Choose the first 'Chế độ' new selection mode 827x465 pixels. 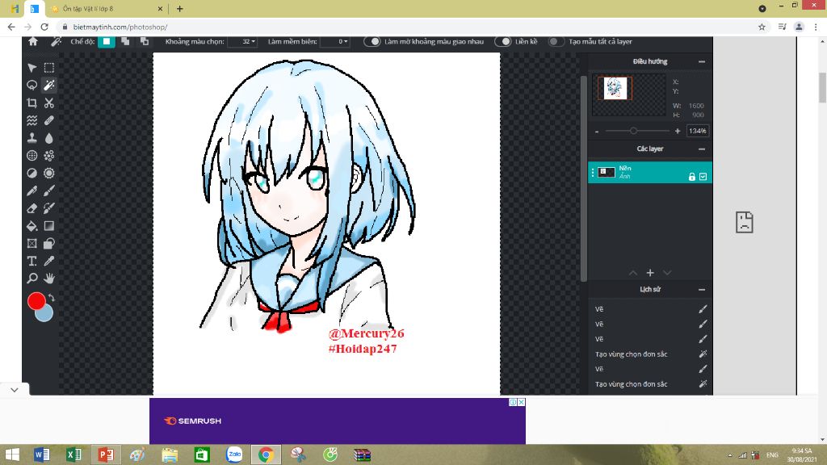tap(107, 42)
